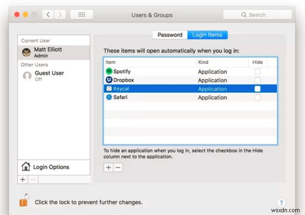Toggle Hide checkbox for Safari

[257, 97]
